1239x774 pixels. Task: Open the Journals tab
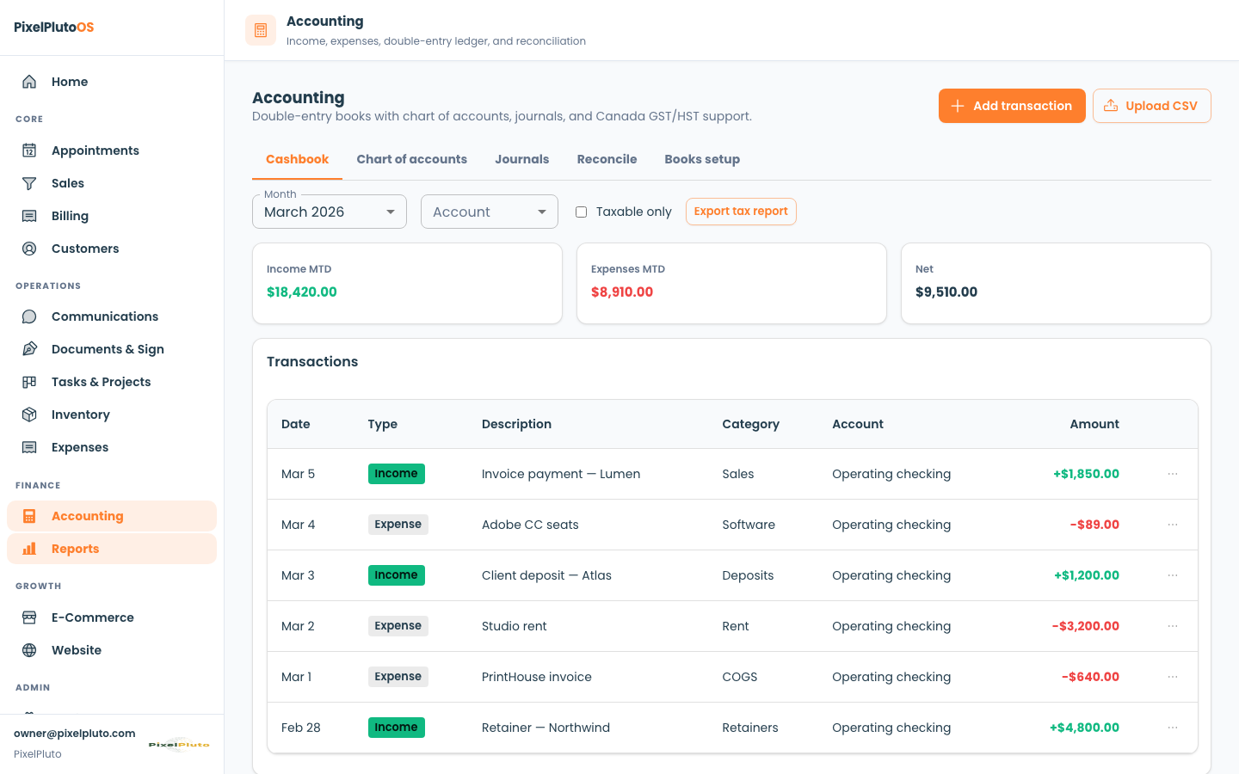click(x=522, y=159)
